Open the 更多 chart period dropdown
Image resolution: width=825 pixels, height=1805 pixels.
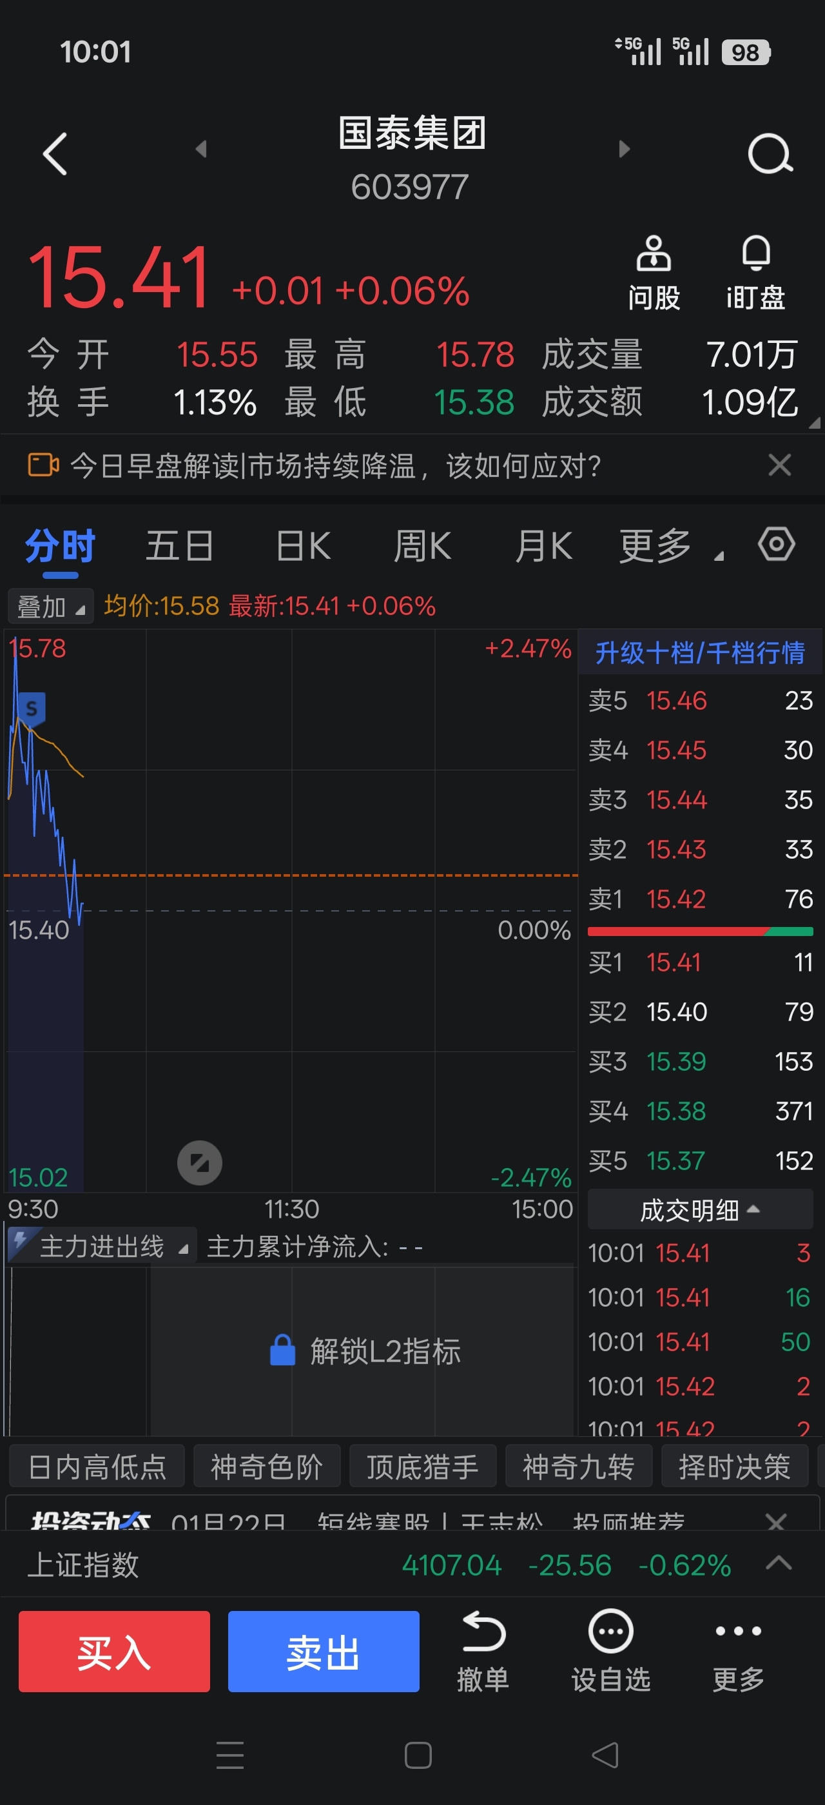point(671,546)
